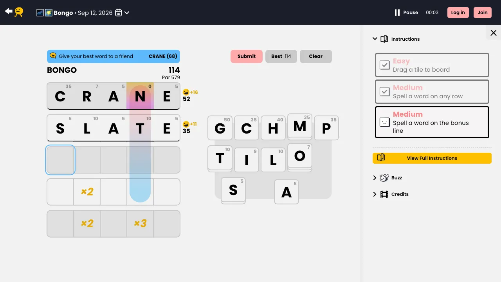This screenshot has height=282, width=501.
Task: Click the Bongo game thumbnail icon in header
Action: [x=45, y=13]
